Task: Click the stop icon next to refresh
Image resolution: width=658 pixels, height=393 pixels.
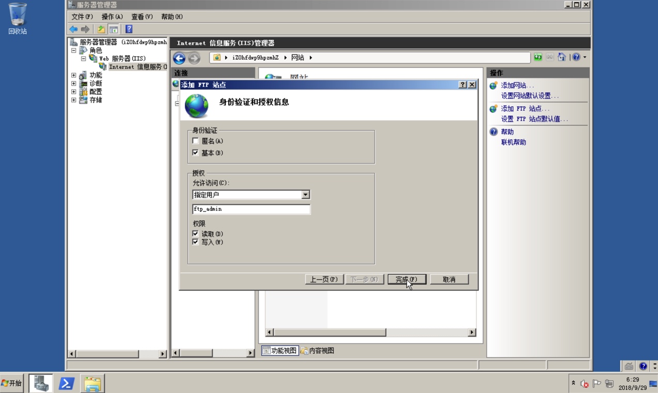Action: pos(550,57)
